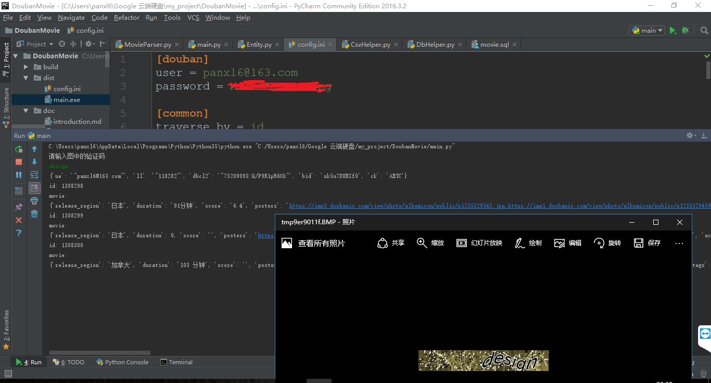
Task: Open the blue side-docked widget icon
Action: 705,334
